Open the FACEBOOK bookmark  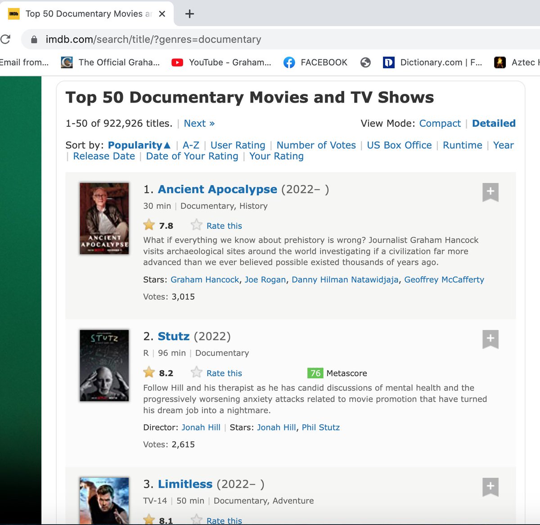click(x=315, y=62)
